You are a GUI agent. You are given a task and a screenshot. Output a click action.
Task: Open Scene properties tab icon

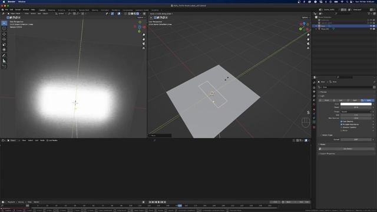click(x=314, y=100)
